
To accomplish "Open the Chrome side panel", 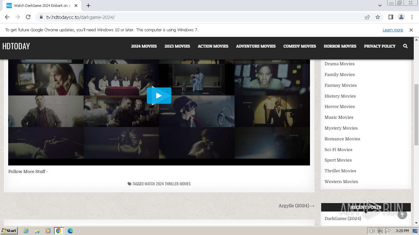I will [x=391, y=17].
